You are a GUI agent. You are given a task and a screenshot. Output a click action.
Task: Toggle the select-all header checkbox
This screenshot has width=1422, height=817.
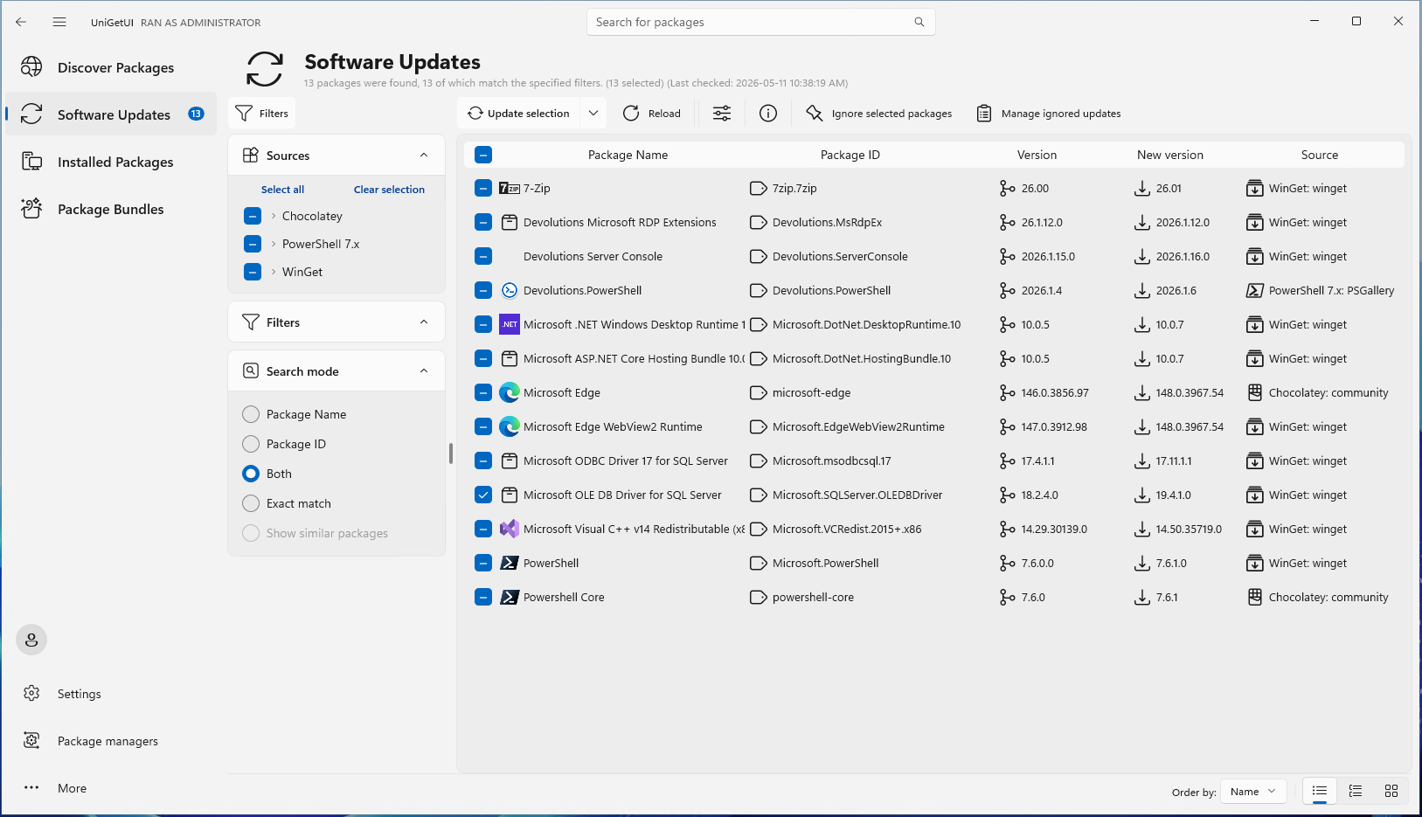tap(483, 155)
